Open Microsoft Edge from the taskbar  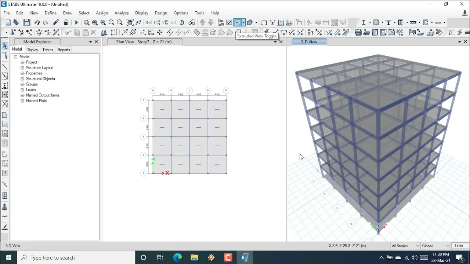[x=177, y=258]
